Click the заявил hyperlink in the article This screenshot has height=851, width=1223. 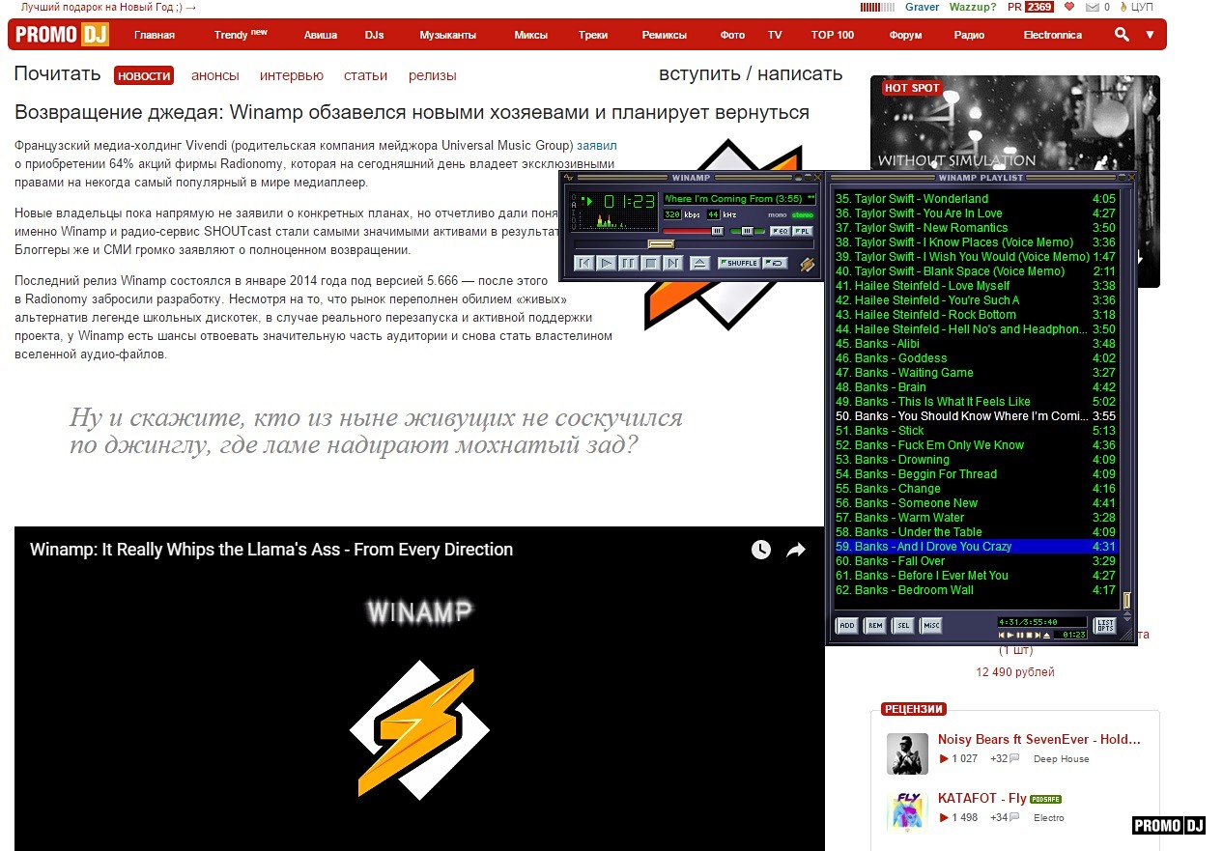coord(596,145)
